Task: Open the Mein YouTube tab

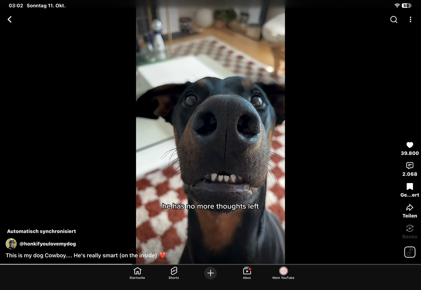Action: (x=283, y=273)
